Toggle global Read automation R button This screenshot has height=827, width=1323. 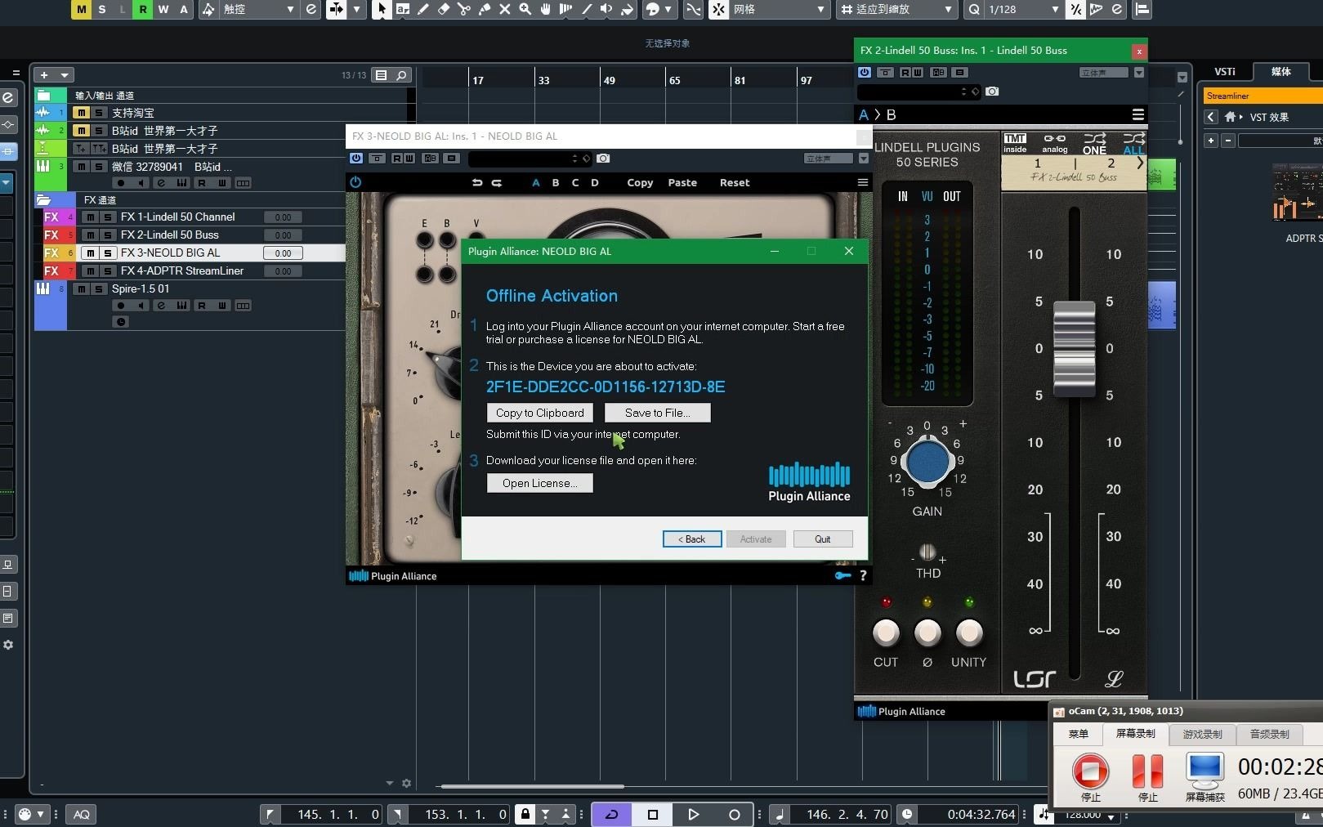coord(143,10)
